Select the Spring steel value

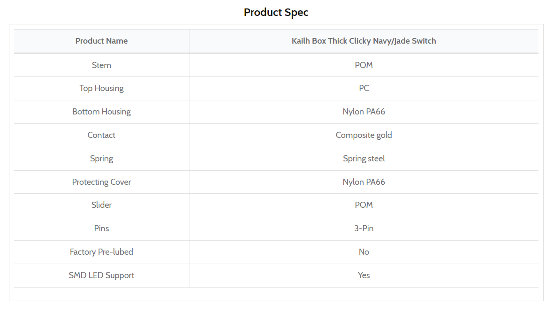pos(364,159)
